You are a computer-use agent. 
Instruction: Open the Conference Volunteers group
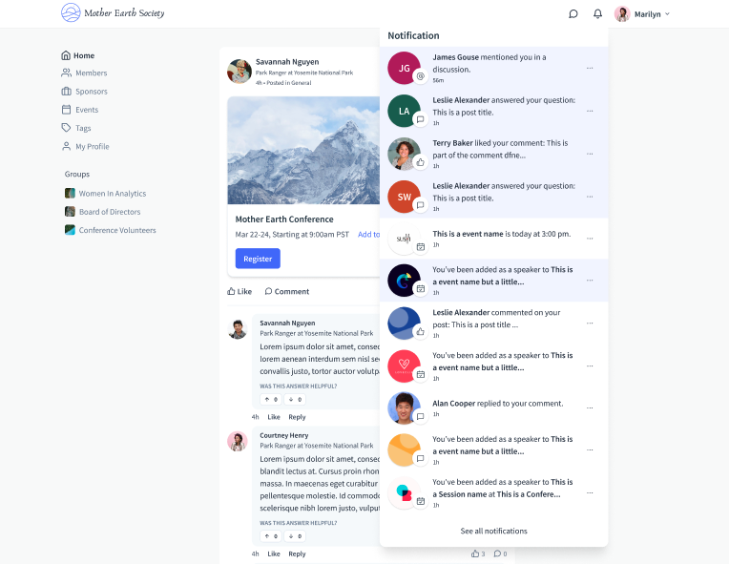(x=111, y=230)
